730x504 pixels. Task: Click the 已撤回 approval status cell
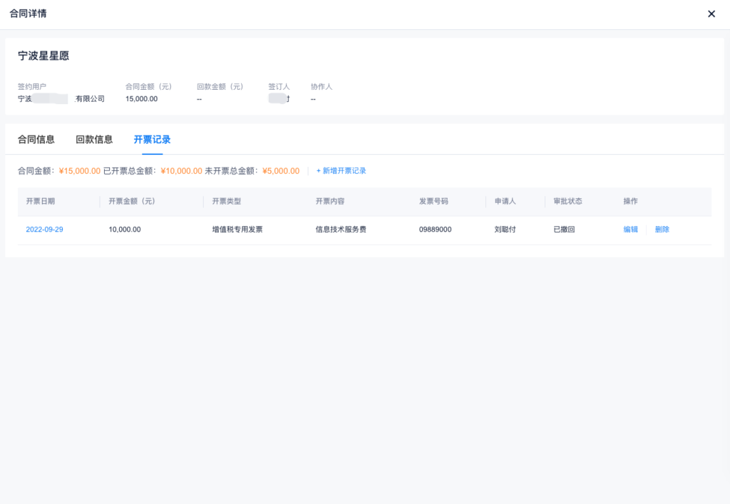564,230
